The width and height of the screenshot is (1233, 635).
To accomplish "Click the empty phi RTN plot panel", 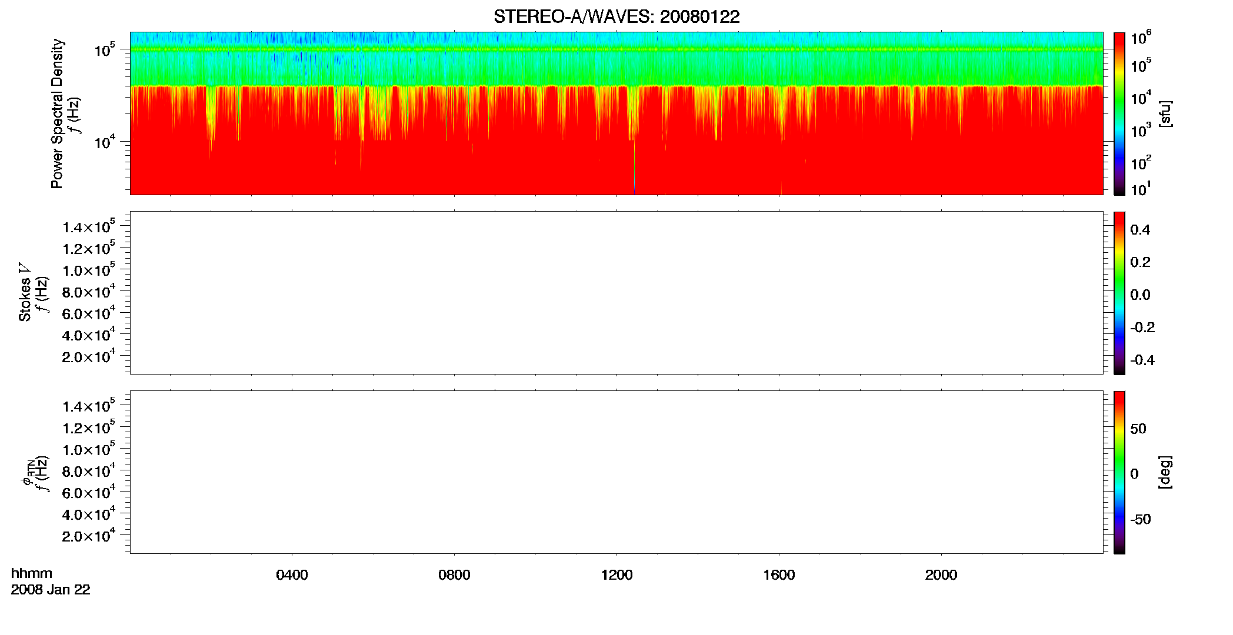I will click(616, 472).
